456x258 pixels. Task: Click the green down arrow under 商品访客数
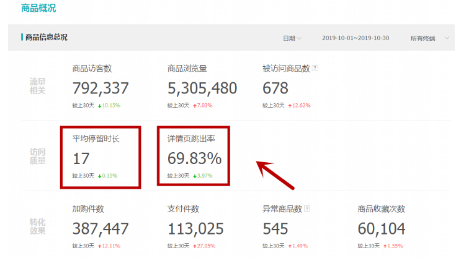[99, 105]
